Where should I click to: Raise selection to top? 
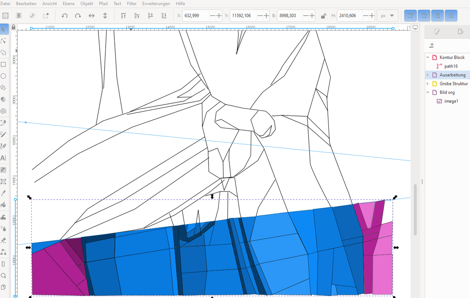[124, 16]
